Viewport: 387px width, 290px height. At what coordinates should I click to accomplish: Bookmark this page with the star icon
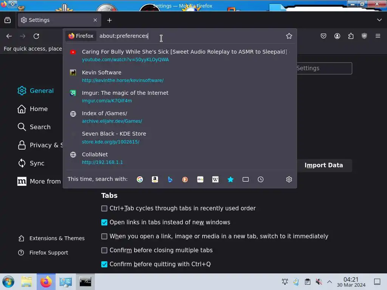coord(289,36)
